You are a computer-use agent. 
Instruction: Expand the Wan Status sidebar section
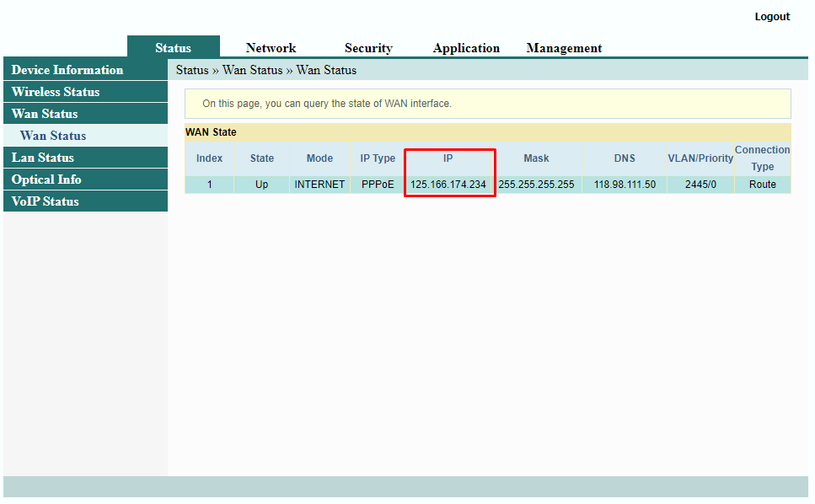[45, 114]
